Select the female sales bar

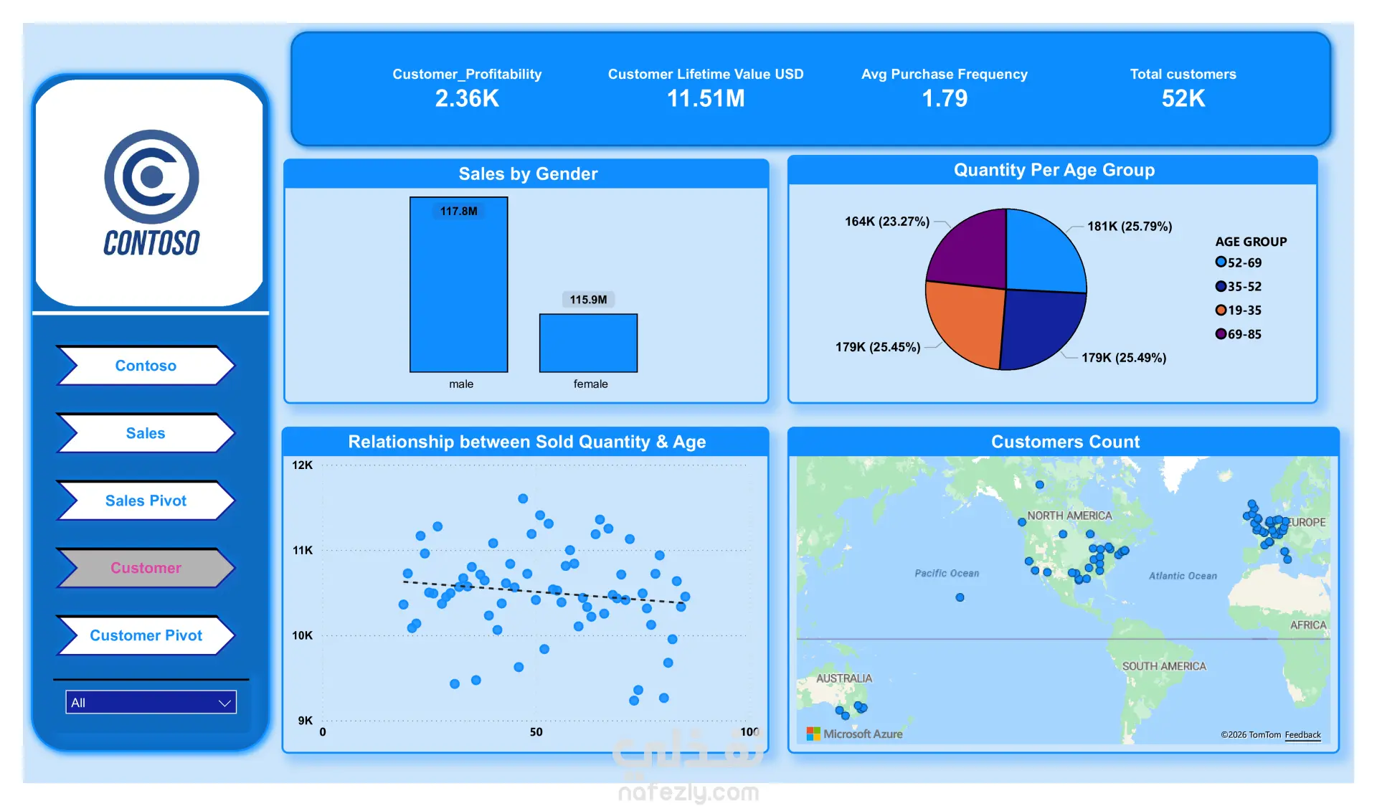coord(588,343)
